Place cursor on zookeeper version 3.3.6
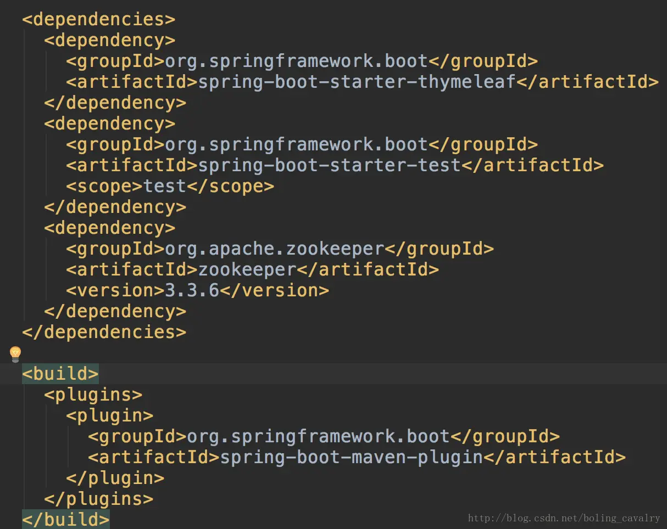Screen dimensions: 667x529 192,290
